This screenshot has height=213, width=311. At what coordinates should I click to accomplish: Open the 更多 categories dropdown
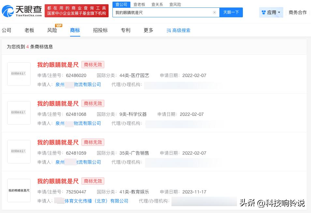tap(148, 30)
